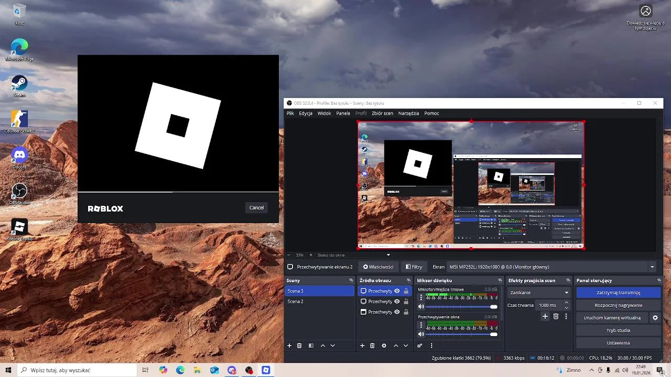Hide the first Przechwyty source with eye icon
This screenshot has height=377, width=671.
click(397, 291)
